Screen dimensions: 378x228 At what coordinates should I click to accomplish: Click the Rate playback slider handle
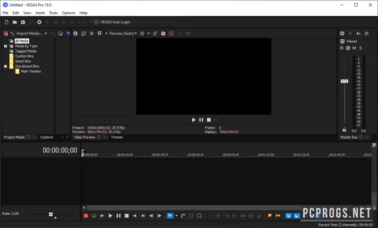(51, 214)
